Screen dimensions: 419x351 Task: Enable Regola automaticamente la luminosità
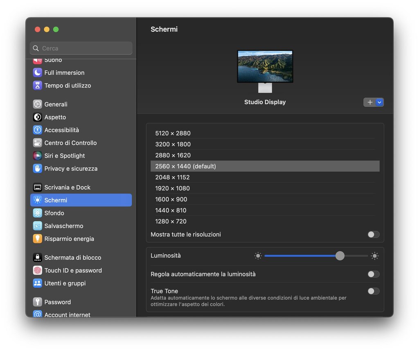click(x=373, y=274)
